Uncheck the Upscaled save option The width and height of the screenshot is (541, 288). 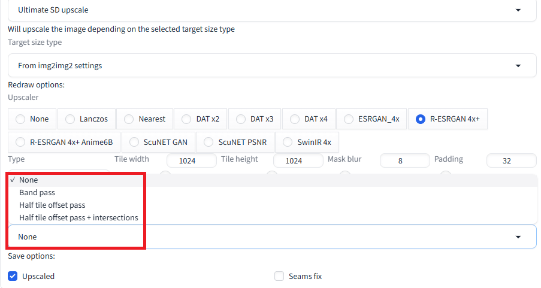[13, 276]
